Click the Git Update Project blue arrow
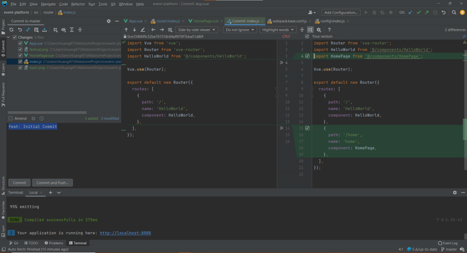467x253 pixels. click(x=410, y=12)
